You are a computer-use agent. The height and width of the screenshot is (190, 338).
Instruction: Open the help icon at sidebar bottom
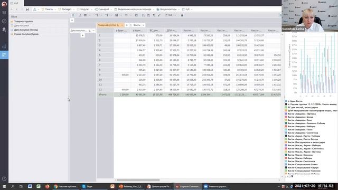4,179
